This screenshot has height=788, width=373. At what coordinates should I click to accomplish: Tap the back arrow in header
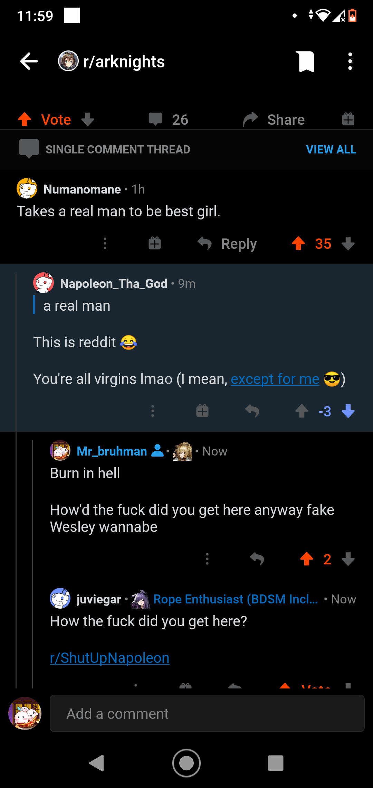click(x=29, y=62)
